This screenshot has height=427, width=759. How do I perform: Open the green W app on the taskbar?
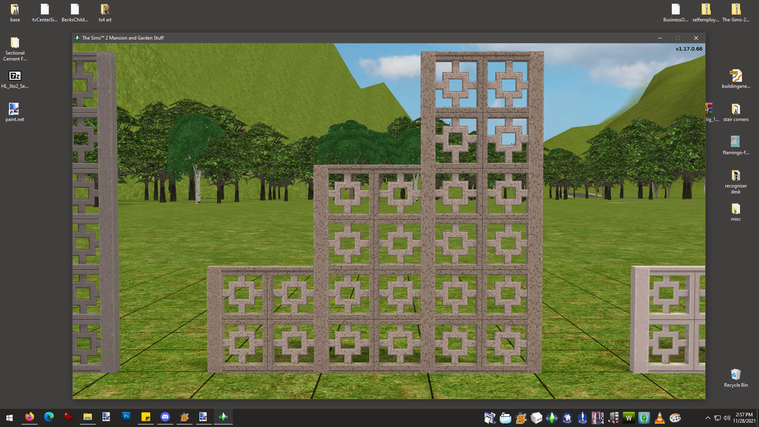click(x=629, y=418)
